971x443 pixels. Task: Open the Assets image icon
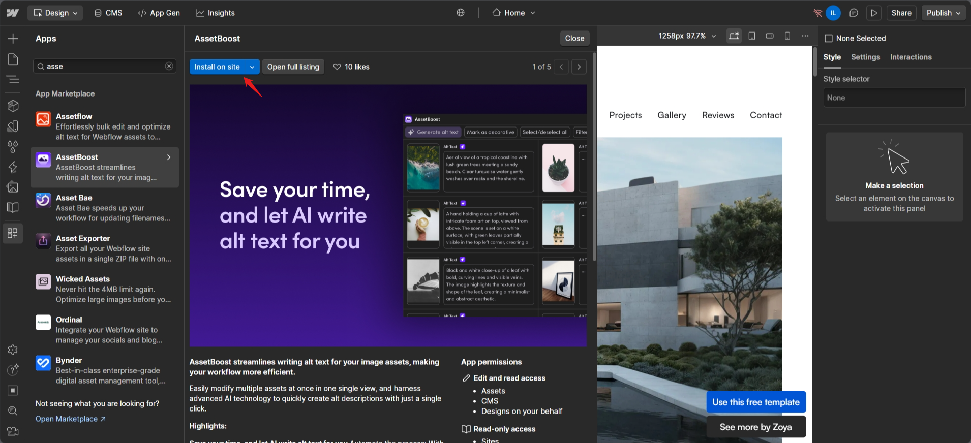[x=13, y=187]
